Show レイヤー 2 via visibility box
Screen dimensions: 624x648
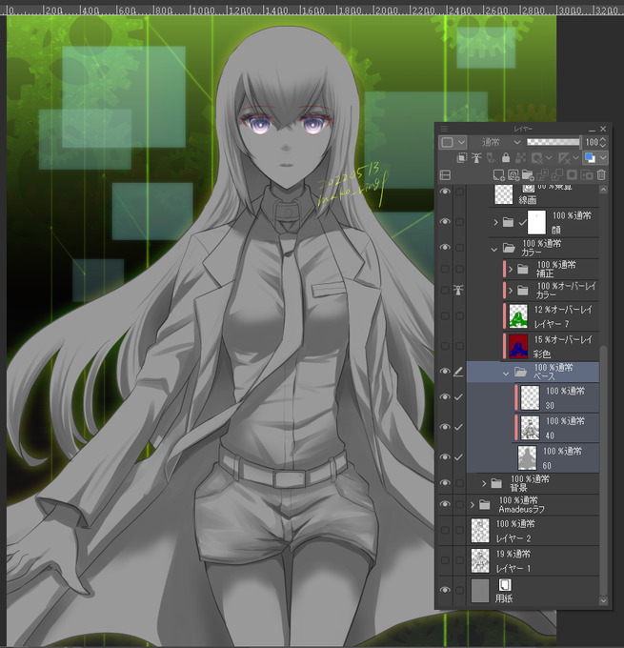click(x=445, y=530)
